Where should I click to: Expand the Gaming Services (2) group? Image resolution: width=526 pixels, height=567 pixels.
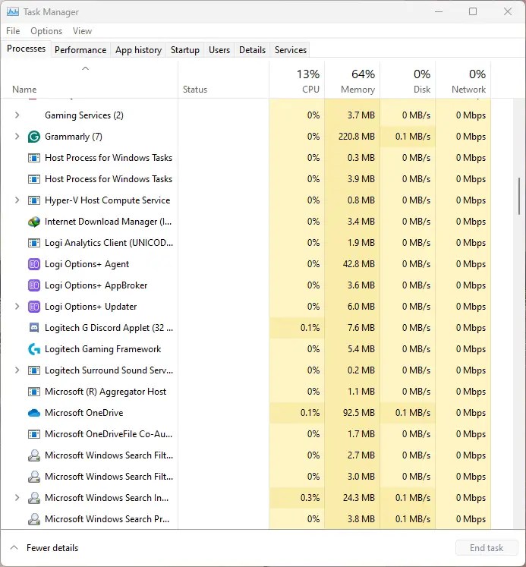pyautogui.click(x=17, y=115)
